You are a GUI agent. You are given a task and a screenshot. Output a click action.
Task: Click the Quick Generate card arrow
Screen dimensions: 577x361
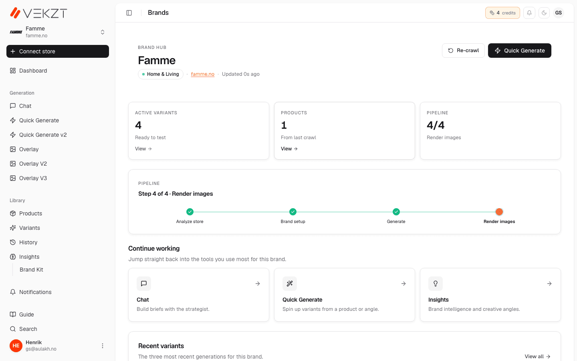[403, 284]
